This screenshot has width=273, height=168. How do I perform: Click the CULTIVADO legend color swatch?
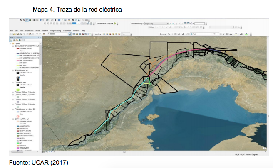17,129
